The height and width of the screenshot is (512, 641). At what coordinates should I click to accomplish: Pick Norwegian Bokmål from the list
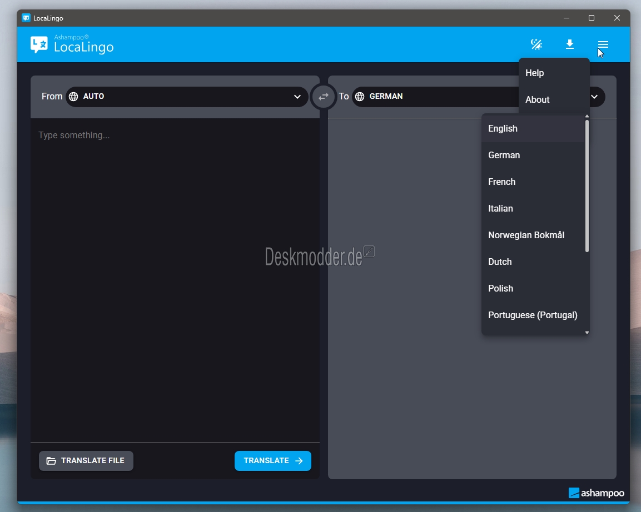(533, 235)
